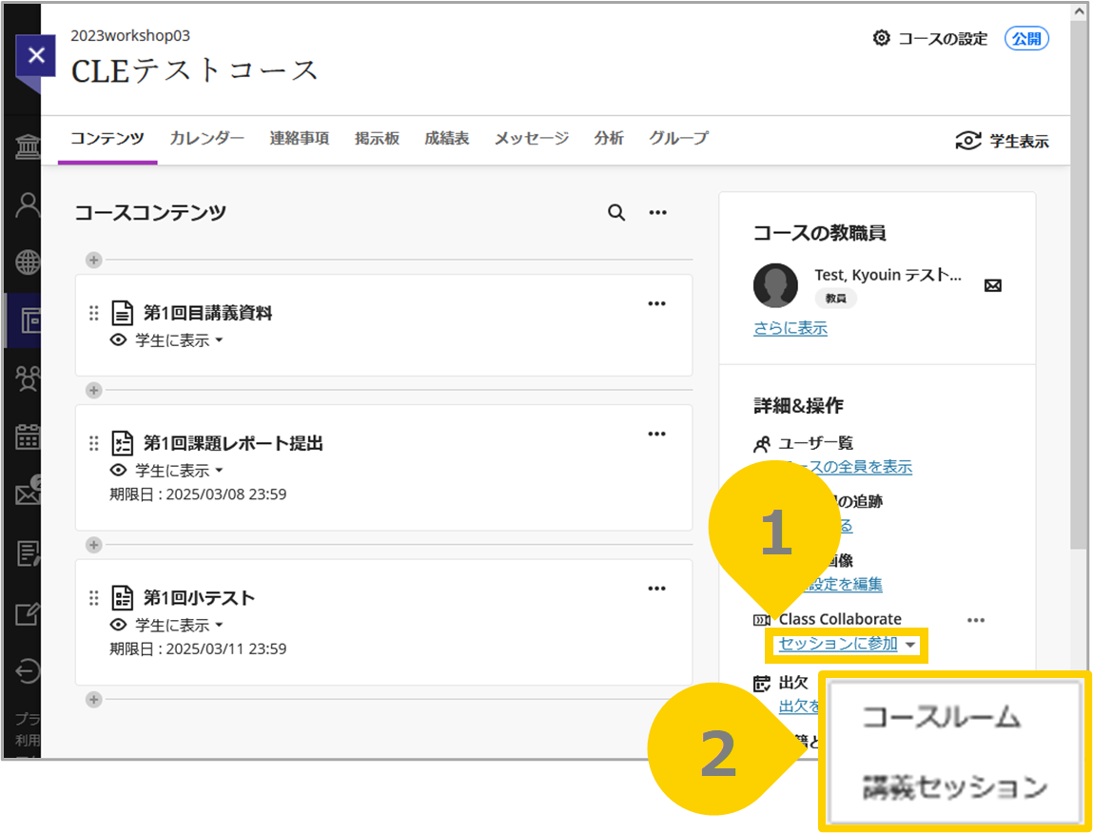This screenshot has width=1093, height=833.
Task: Click the test icon of 第1回小テスト
Action: 123,598
